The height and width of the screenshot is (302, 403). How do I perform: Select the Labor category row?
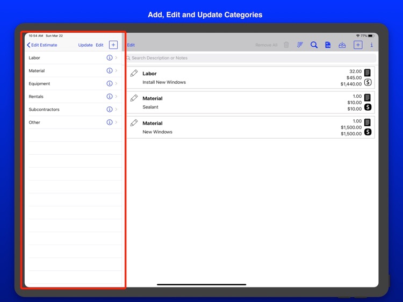tap(74, 58)
